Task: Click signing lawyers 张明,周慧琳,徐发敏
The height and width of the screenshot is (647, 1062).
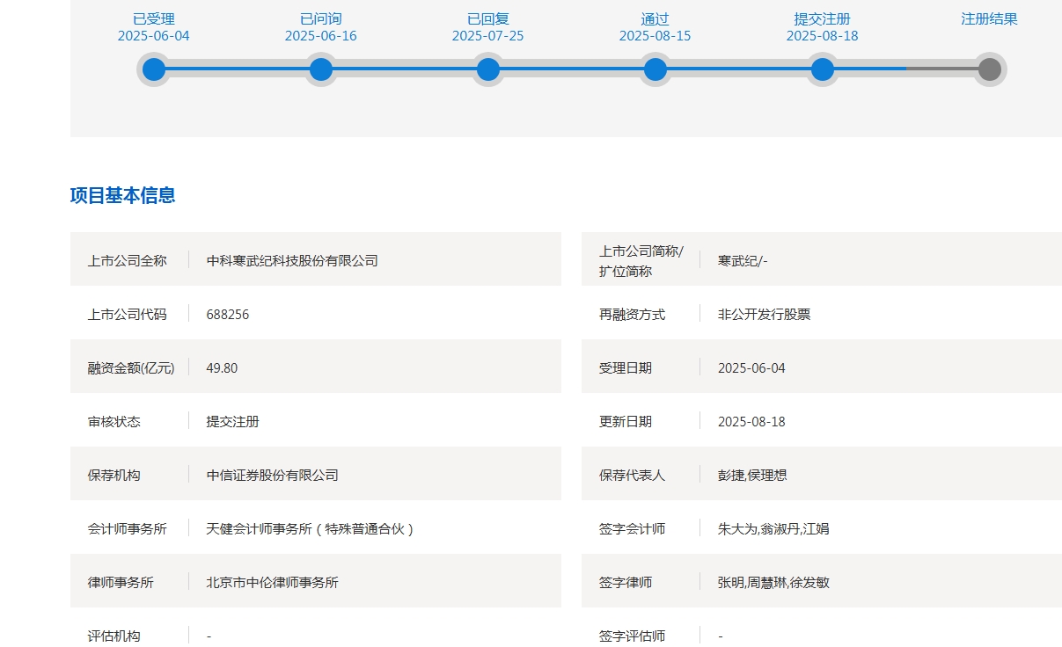Action: click(773, 582)
